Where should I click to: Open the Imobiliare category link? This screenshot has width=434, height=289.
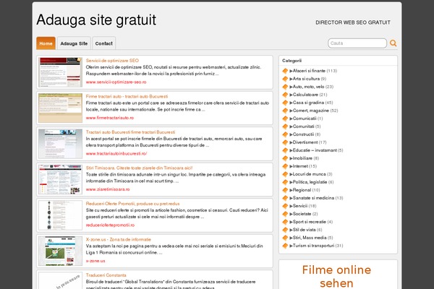click(x=302, y=158)
